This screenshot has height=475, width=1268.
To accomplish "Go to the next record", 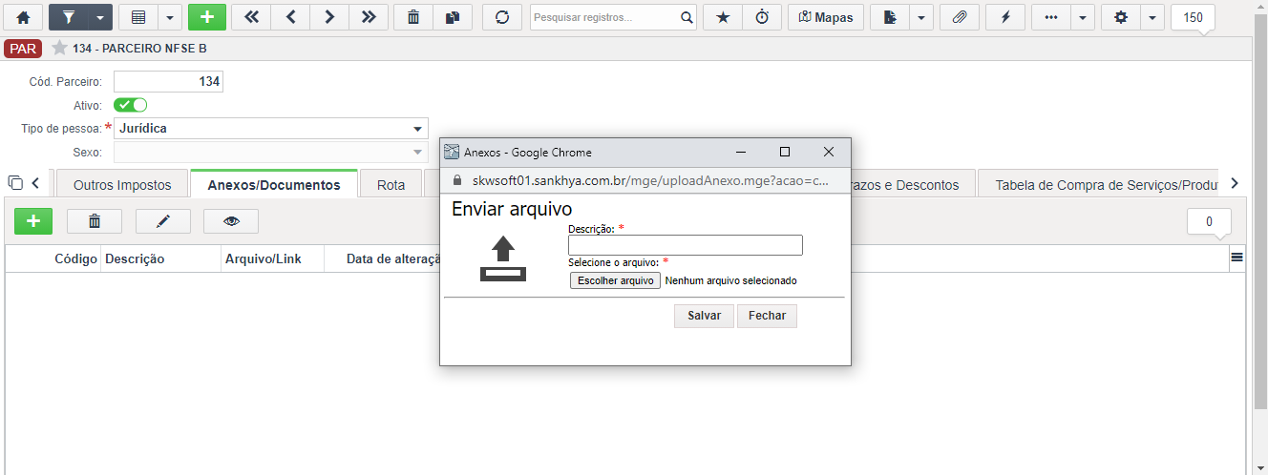I will click(x=329, y=17).
